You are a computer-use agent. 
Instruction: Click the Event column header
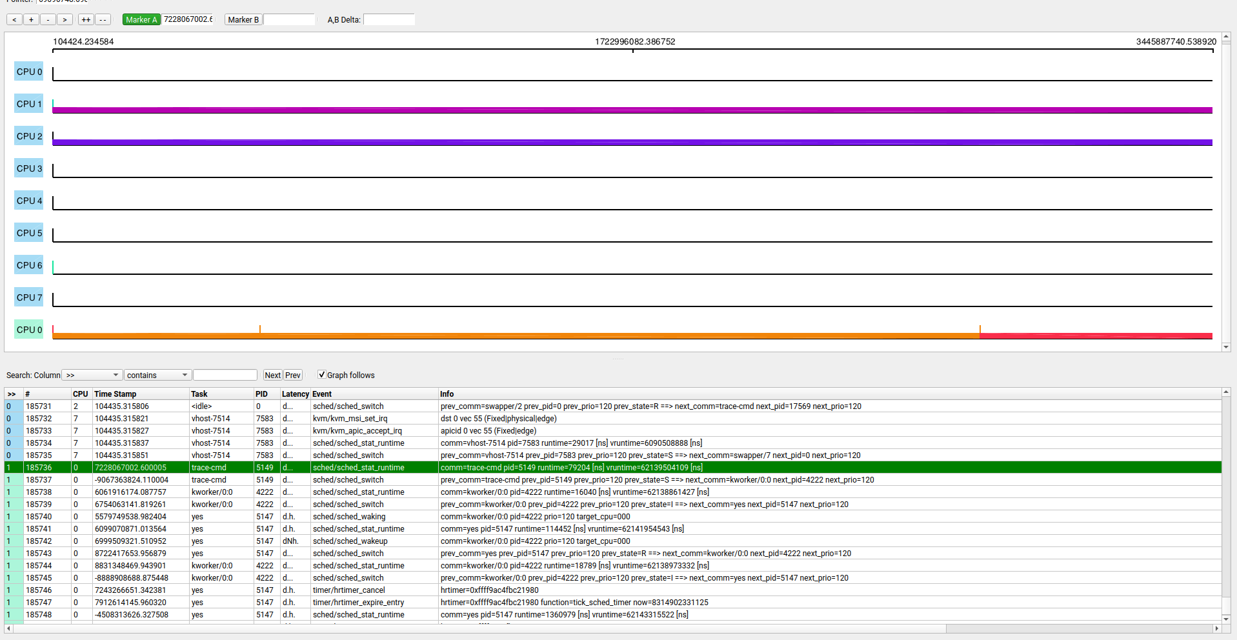point(322,394)
